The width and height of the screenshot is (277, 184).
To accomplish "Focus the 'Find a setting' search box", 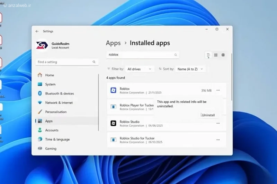I will [x=67, y=62].
